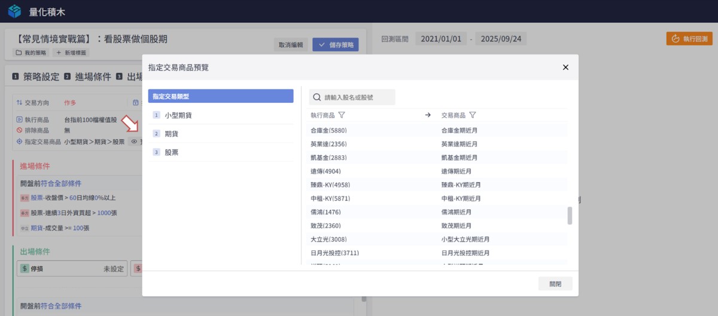This screenshot has width=718, height=316.
Task: Click the 儲存策略 save button
Action: (x=336, y=44)
